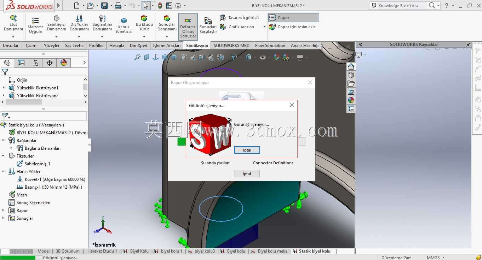Open the PropertyManager tab icon

21,63
